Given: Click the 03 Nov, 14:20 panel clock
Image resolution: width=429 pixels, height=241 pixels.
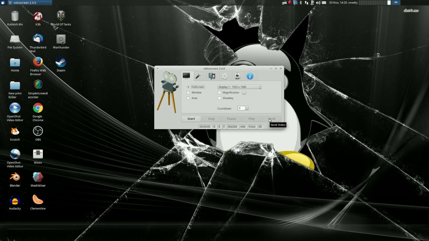Looking at the screenshot, I should (338, 3).
